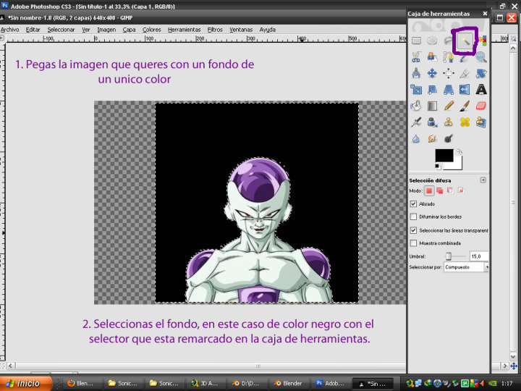Viewport: 521px width, 391px height.
Task: Toggle Seleccionar las áreas transparentes checkbox
Action: pyautogui.click(x=413, y=230)
